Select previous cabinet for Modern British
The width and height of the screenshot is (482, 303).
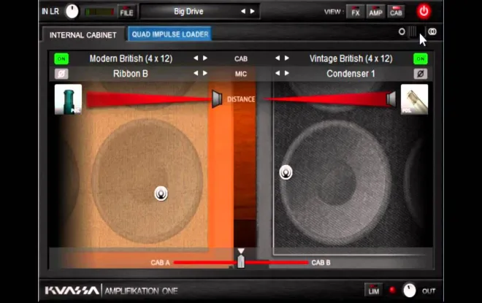[x=196, y=58]
